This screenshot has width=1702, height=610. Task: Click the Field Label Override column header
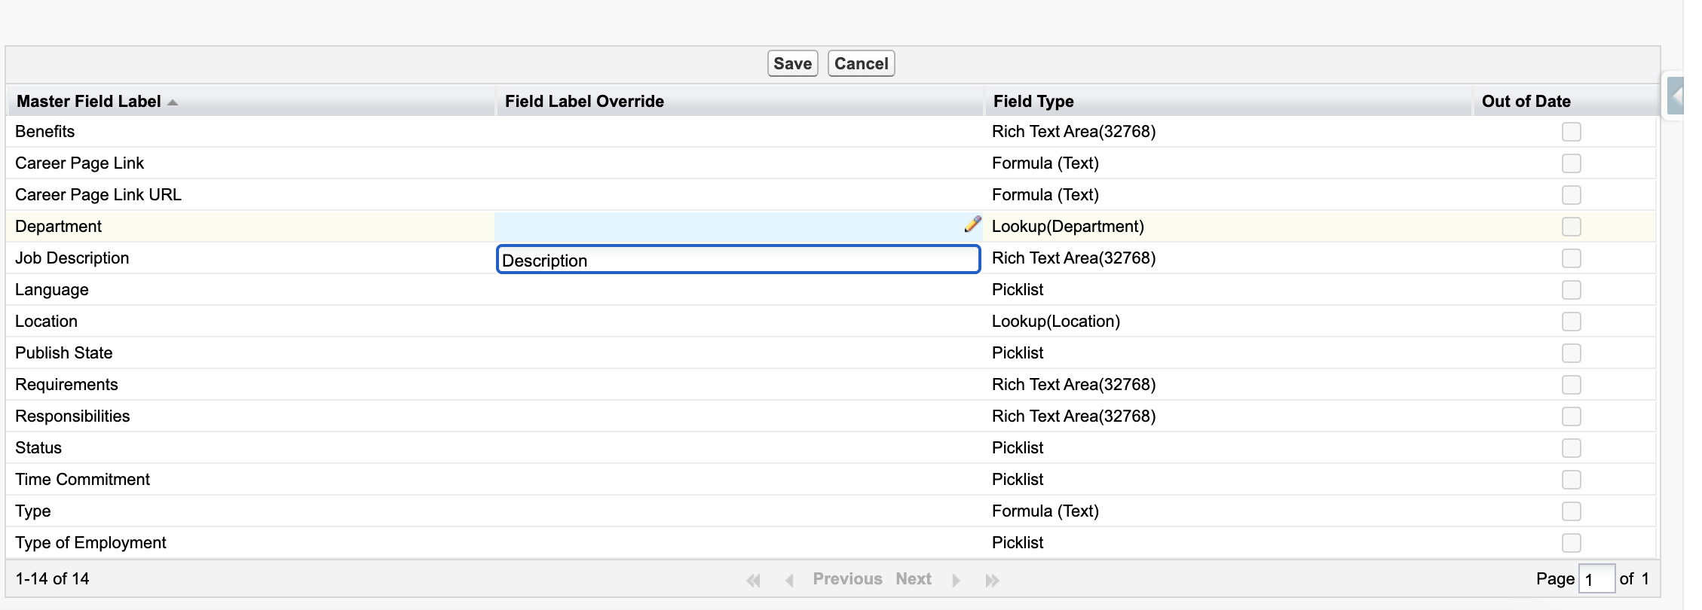[x=584, y=102]
